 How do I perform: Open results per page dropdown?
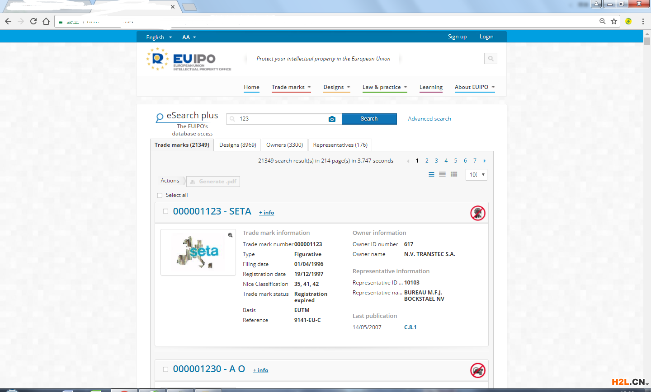pyautogui.click(x=476, y=174)
